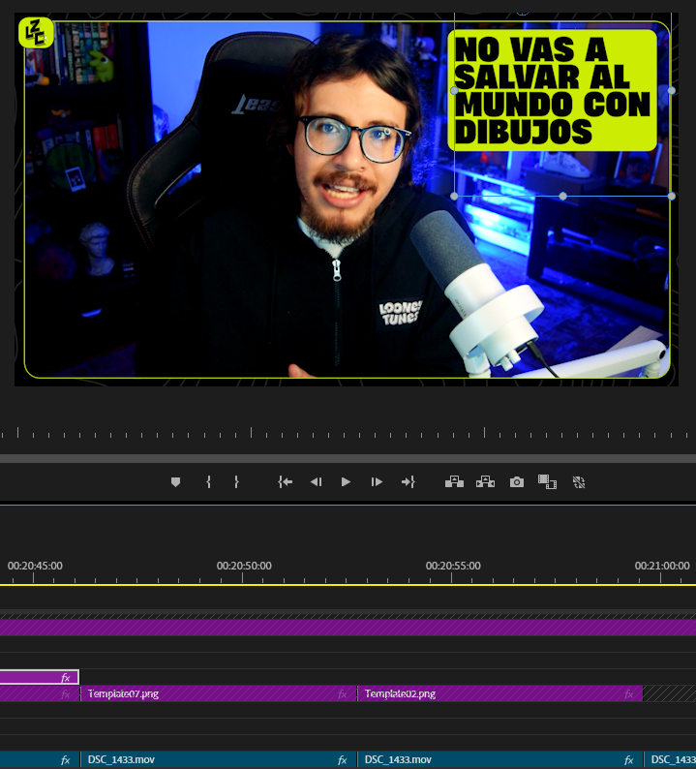The image size is (696, 769).
Task: Click the Mark Out bracket button
Action: point(236,482)
